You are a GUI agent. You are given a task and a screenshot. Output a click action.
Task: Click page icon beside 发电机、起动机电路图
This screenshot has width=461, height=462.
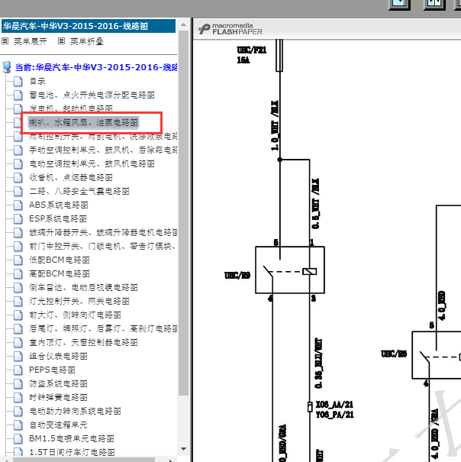18,108
